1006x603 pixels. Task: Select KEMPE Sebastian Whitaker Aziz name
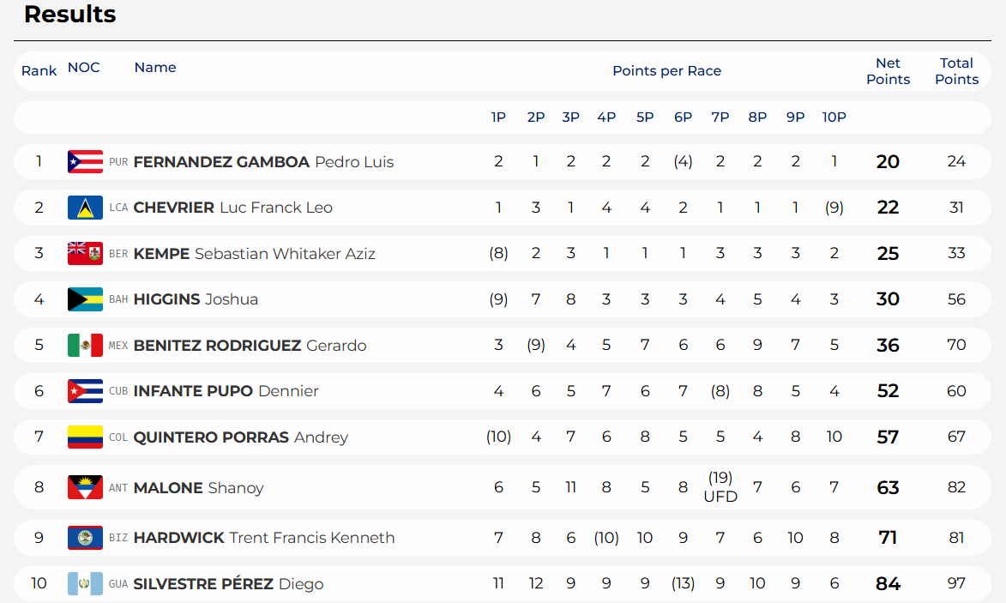(x=254, y=253)
